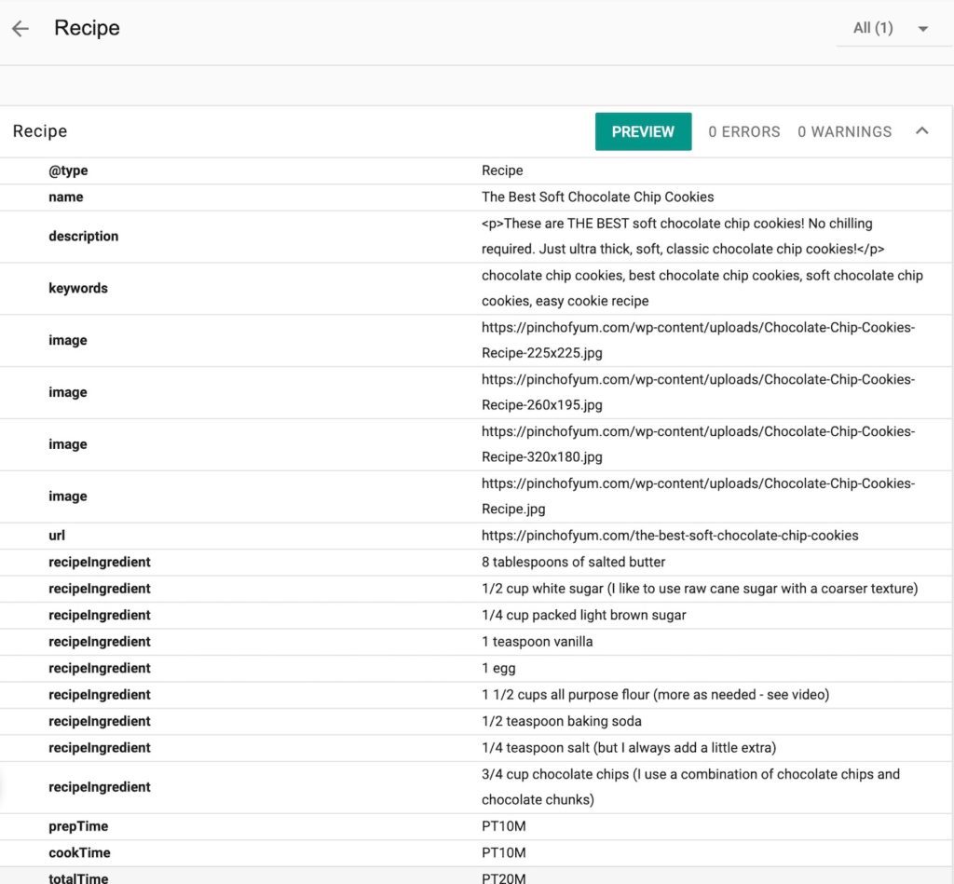Open the image URL ending in Recipe-225x225.jpg
The height and width of the screenshot is (884, 954).
point(698,340)
